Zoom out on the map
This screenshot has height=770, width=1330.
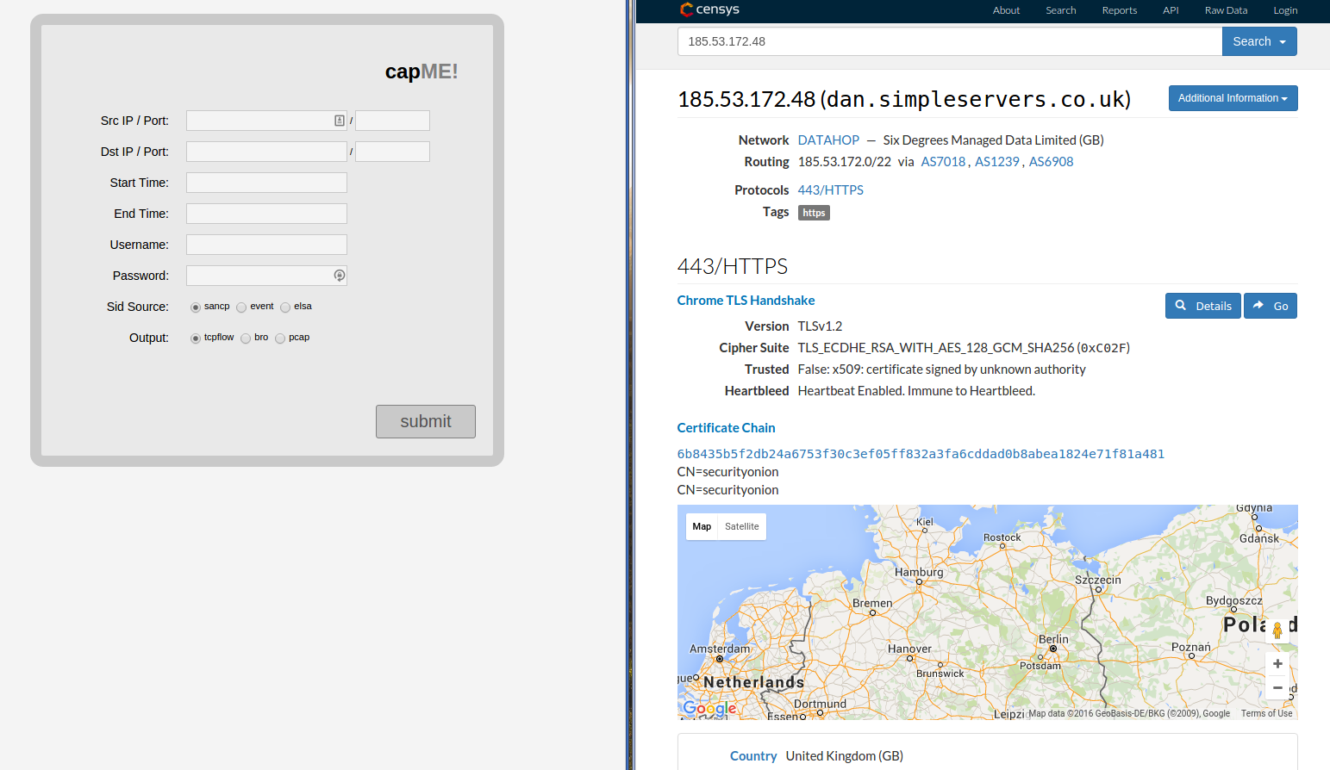(x=1277, y=687)
